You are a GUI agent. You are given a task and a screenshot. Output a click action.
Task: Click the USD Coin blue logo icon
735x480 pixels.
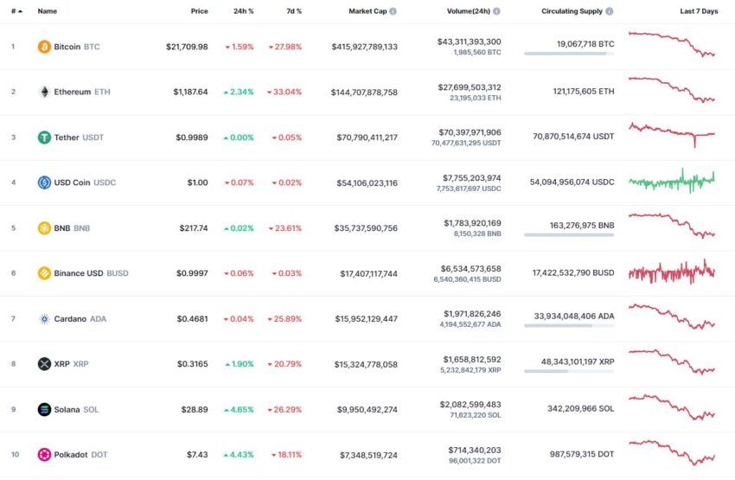point(44,182)
